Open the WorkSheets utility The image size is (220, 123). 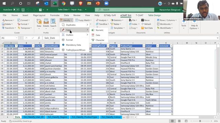[165, 28]
